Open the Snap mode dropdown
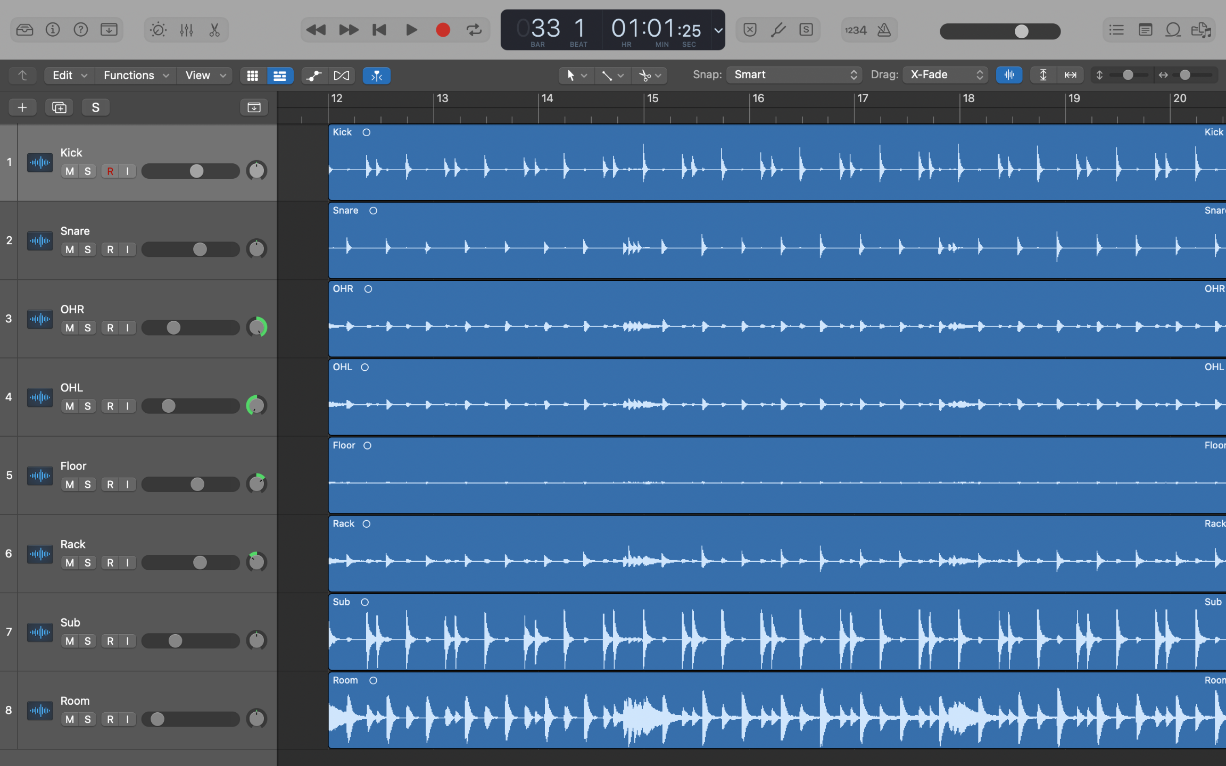Image resolution: width=1226 pixels, height=766 pixels. tap(794, 75)
